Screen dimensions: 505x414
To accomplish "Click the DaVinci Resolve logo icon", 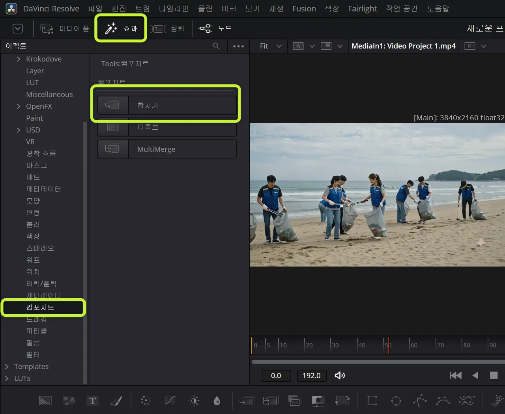I will tap(11, 9).
